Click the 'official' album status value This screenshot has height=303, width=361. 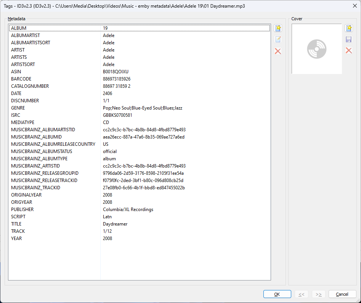pos(109,151)
